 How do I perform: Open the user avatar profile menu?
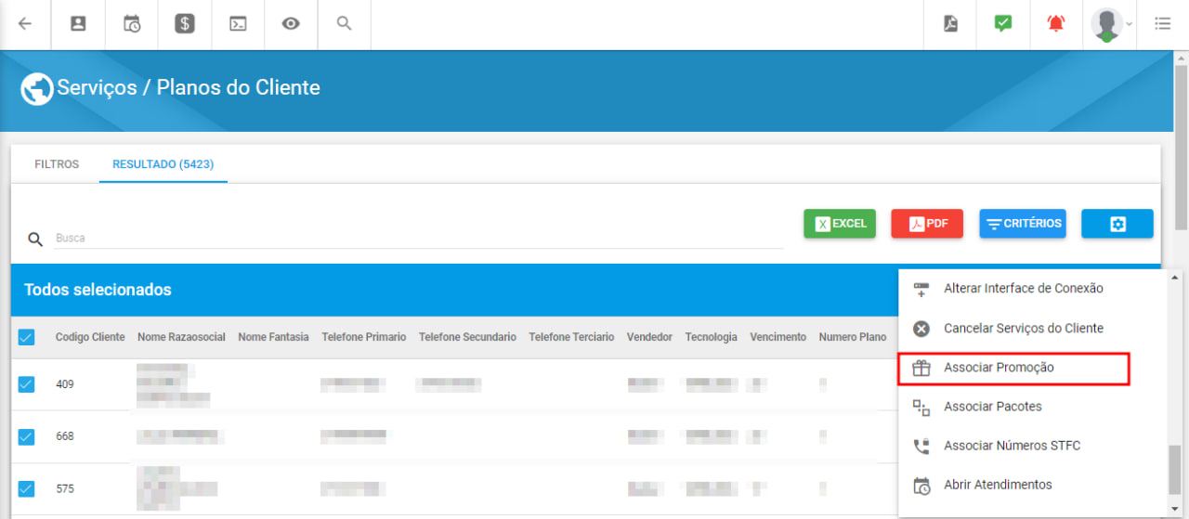[x=1109, y=24]
